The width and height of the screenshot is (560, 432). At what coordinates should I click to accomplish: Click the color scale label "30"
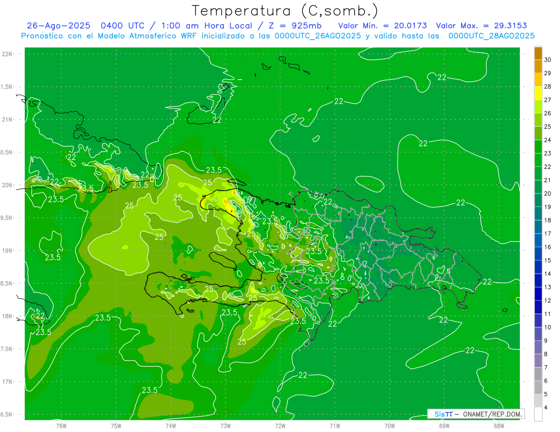pos(548,60)
